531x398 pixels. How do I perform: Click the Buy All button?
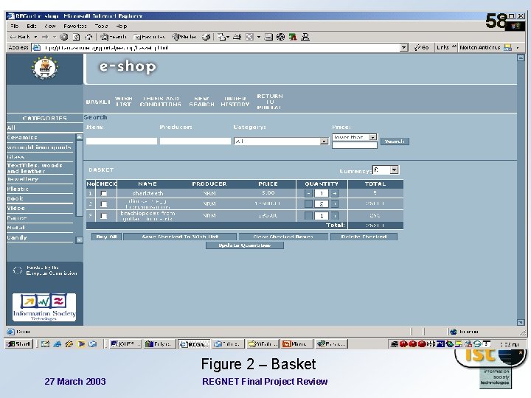tap(106, 237)
